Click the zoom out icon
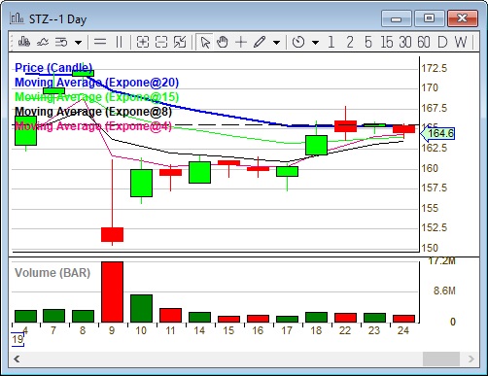Image resolution: width=488 pixels, height=376 pixels. pyautogui.click(x=161, y=42)
